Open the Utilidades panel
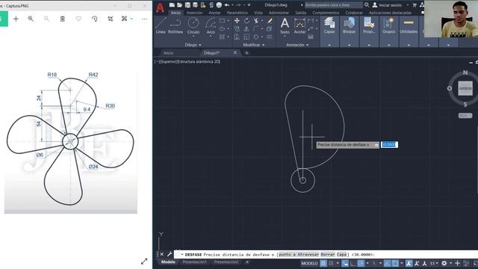This screenshot has height=269, width=478. [409, 25]
